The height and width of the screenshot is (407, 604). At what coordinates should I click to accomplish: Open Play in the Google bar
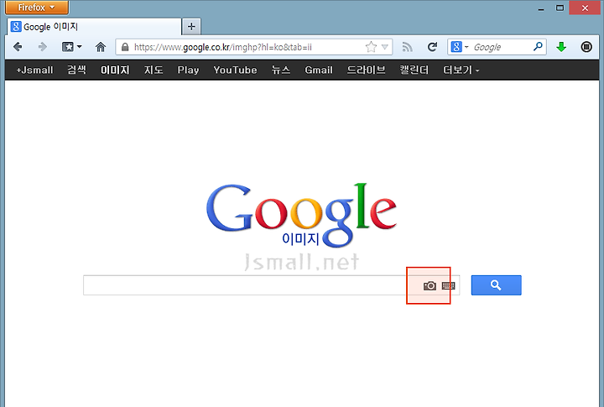coord(188,70)
